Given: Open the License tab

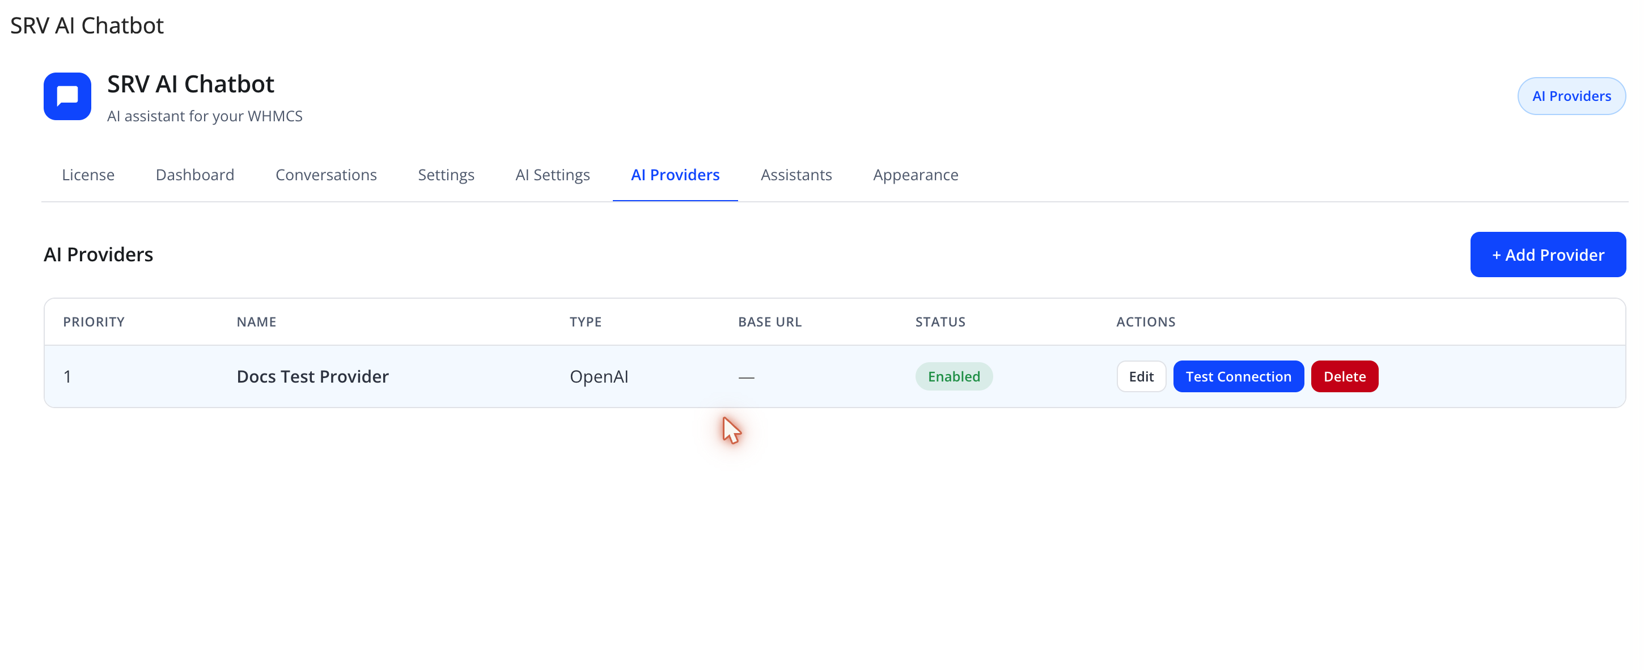Looking at the screenshot, I should point(88,175).
